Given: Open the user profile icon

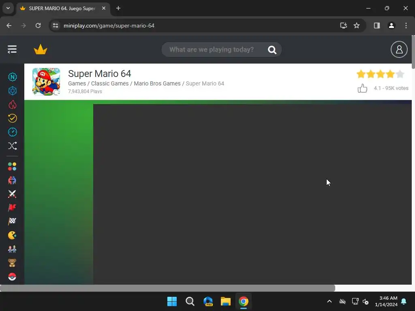Looking at the screenshot, I should point(399,49).
